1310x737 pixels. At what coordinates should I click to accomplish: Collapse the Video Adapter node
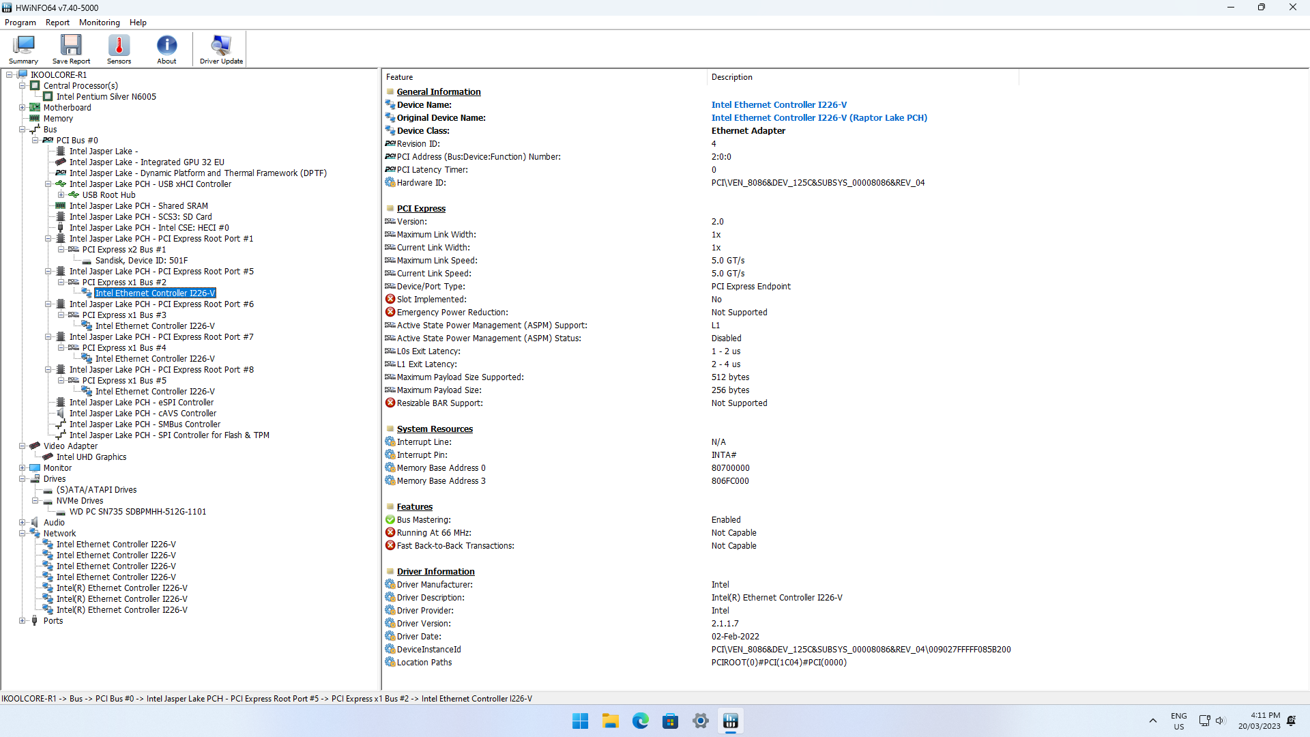pos(22,446)
